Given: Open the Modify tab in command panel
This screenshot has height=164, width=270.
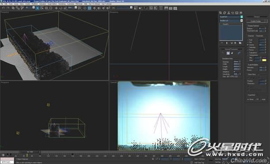Looking at the screenshot, I should [x=224, y=13].
